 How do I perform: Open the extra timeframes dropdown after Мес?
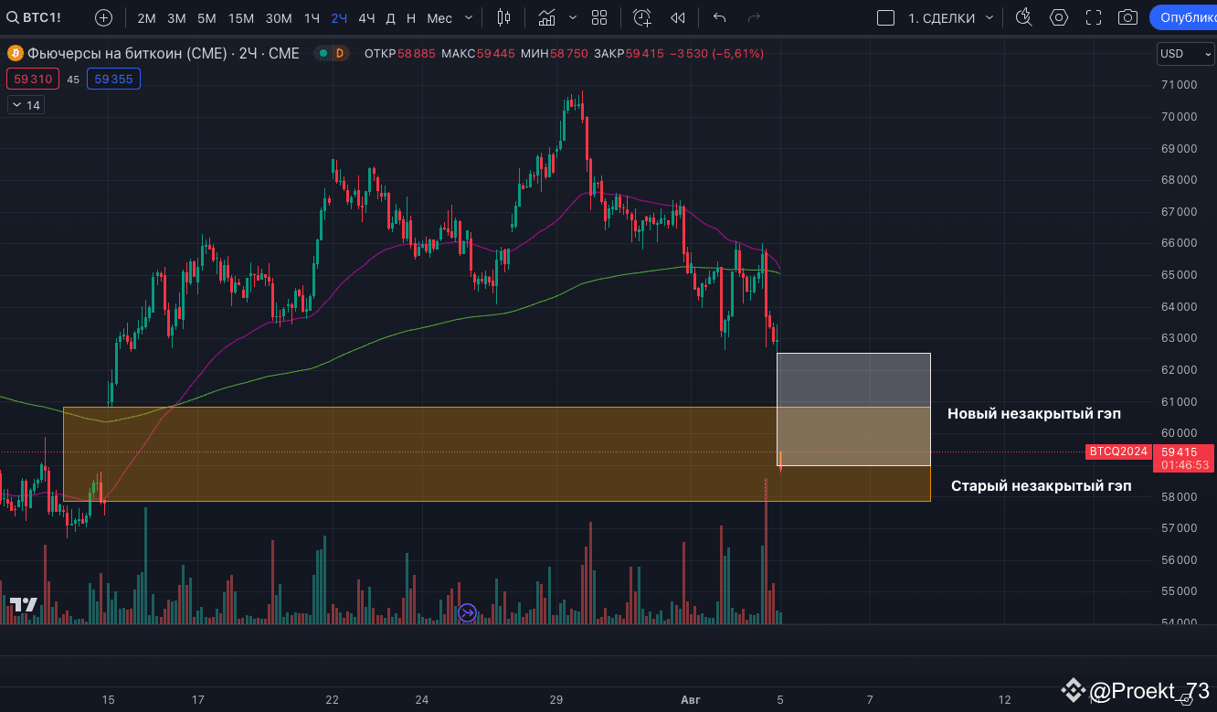[469, 16]
